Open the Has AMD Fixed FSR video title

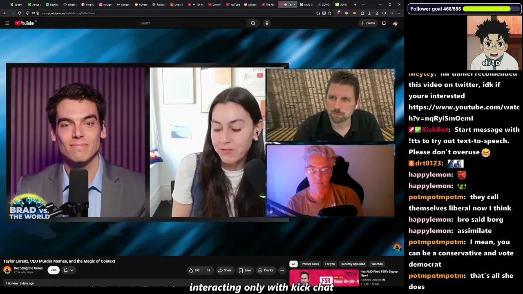pos(379,274)
